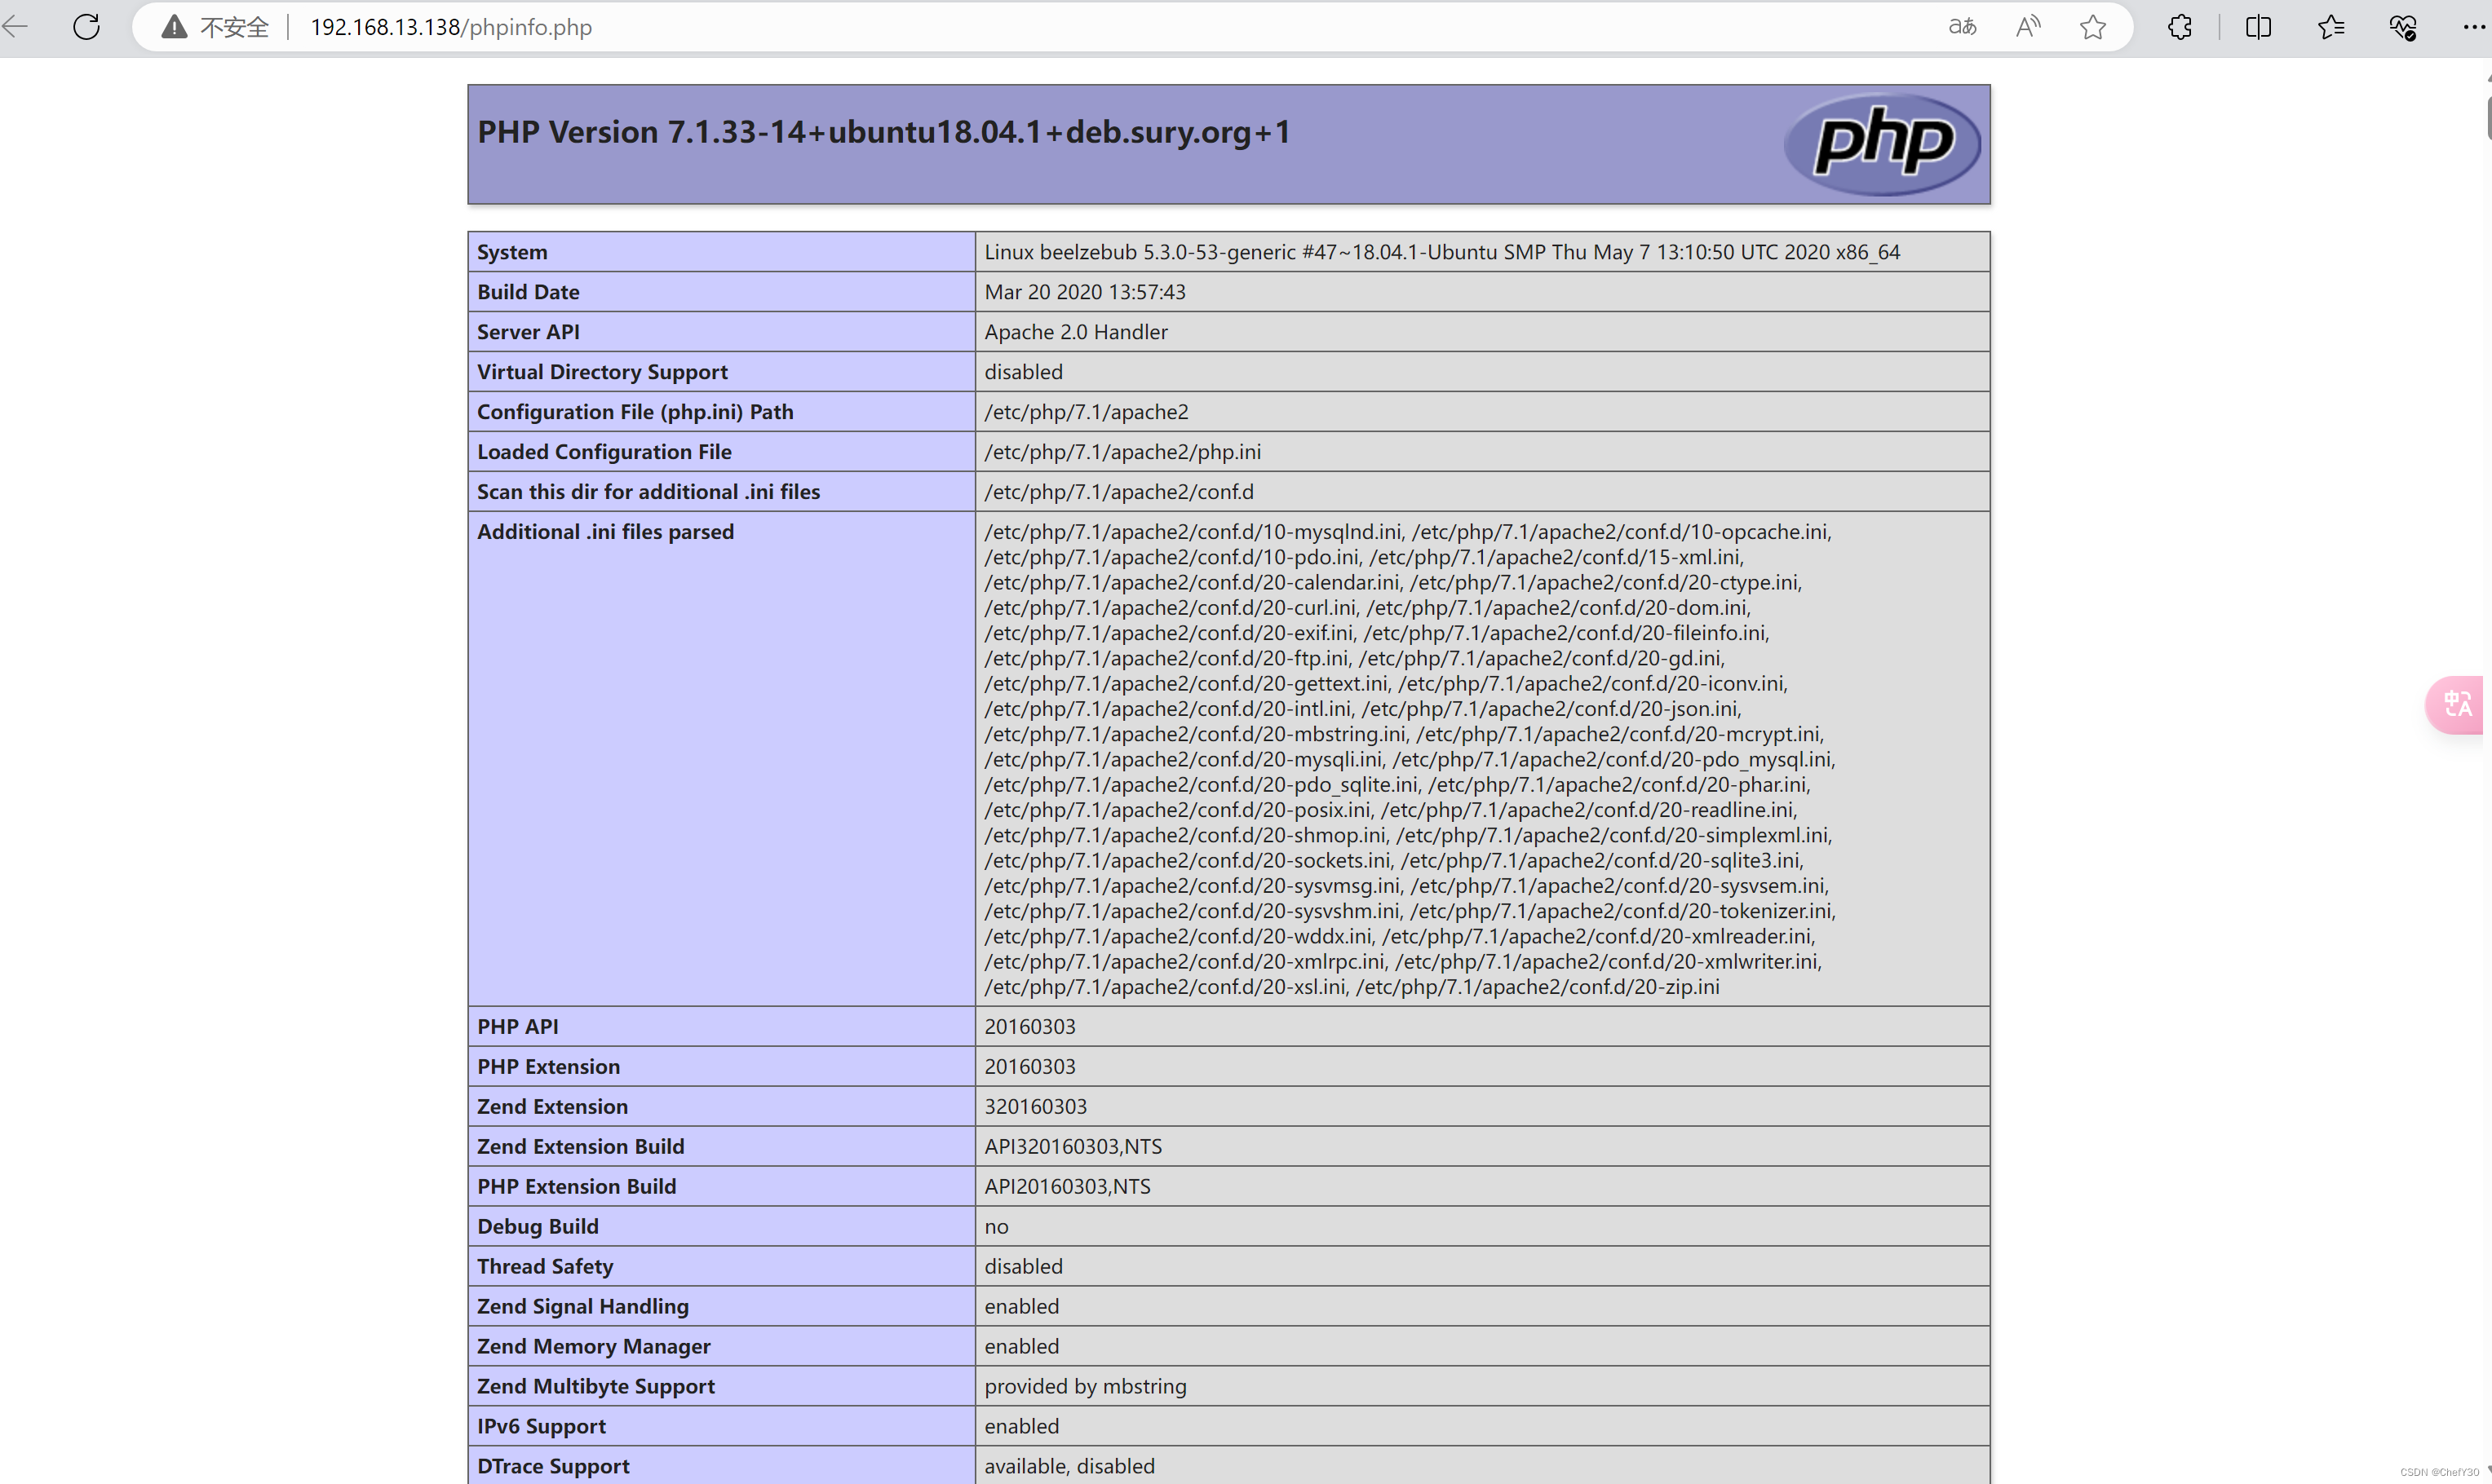Click Zend Multibyte Support label

point(596,1386)
